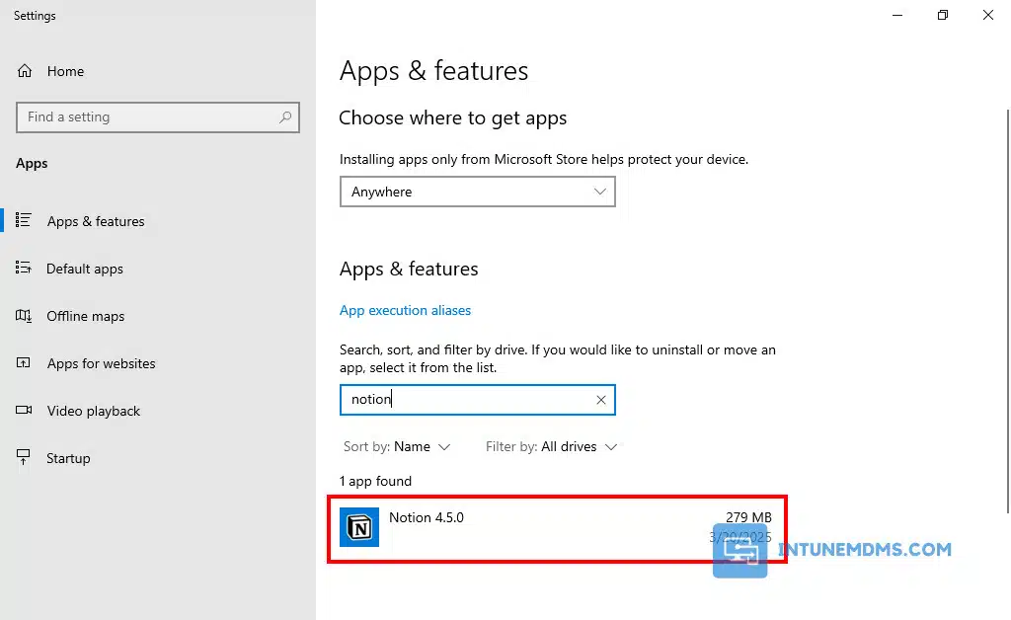Open Startup settings from its sidebar icon
The width and height of the screenshot is (1011, 620).
pyautogui.click(x=24, y=458)
